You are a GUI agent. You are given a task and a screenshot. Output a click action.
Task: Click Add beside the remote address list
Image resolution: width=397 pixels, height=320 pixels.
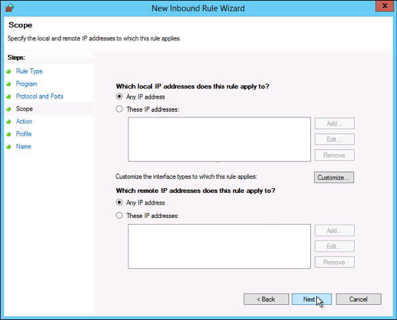click(x=334, y=231)
